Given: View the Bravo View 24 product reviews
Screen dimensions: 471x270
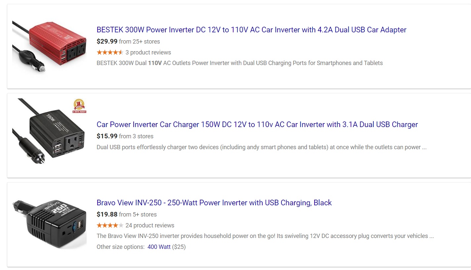Looking at the screenshot, I should pos(150,225).
